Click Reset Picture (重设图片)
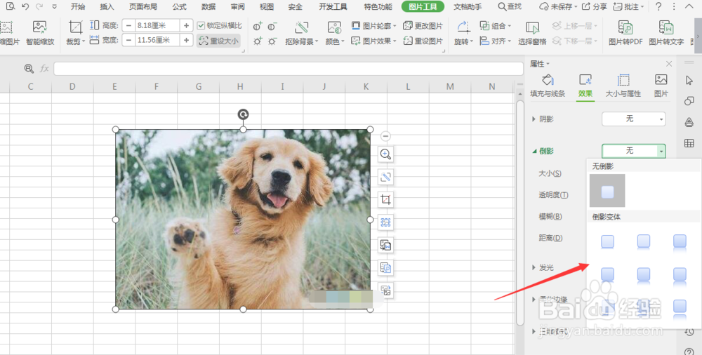 423,41
